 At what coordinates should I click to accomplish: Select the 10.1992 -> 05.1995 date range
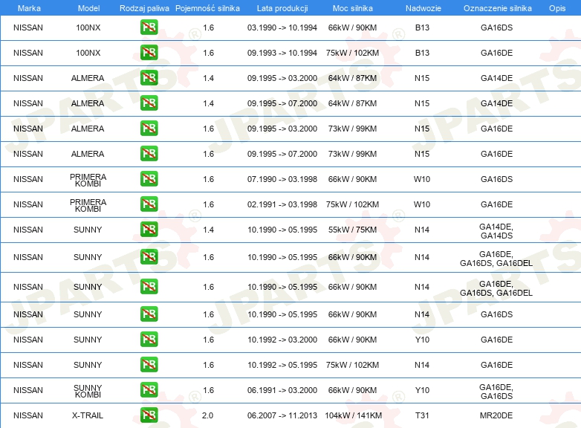tap(282, 365)
